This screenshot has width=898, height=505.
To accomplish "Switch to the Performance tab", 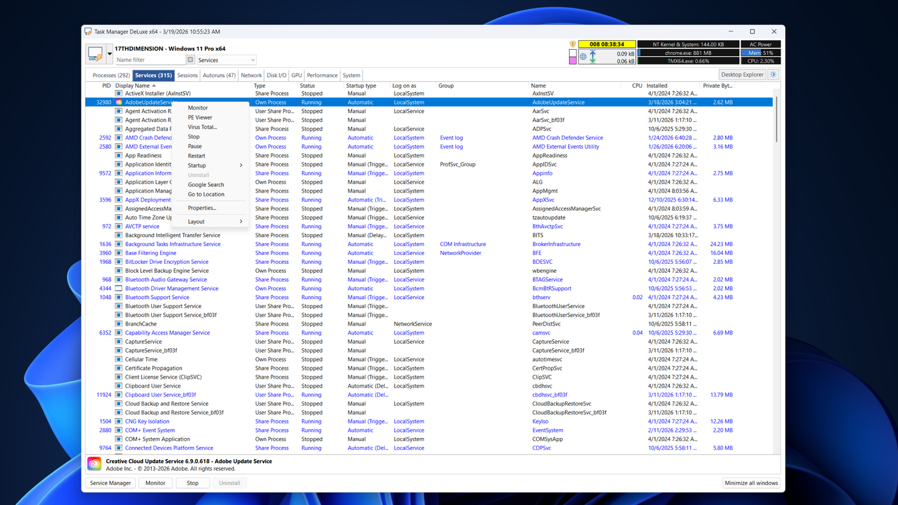I will click(322, 75).
